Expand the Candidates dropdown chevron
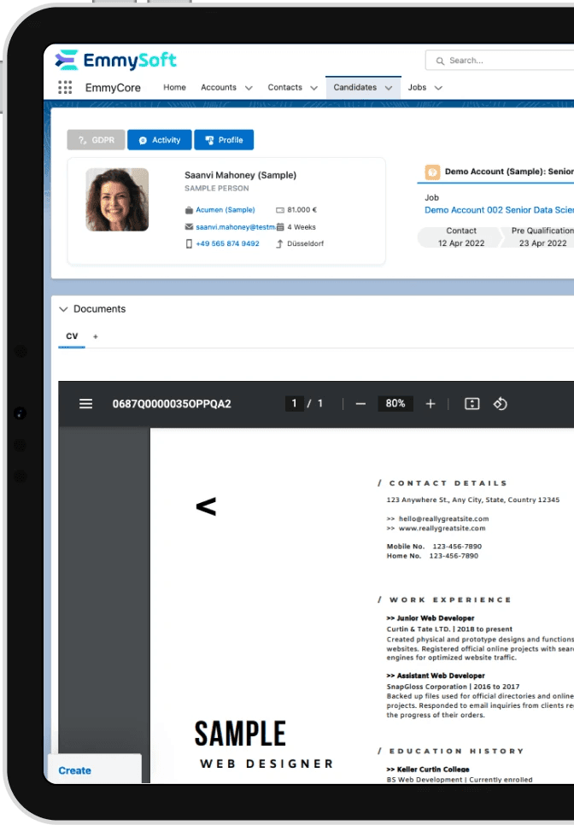This screenshot has height=825, width=574. [389, 88]
